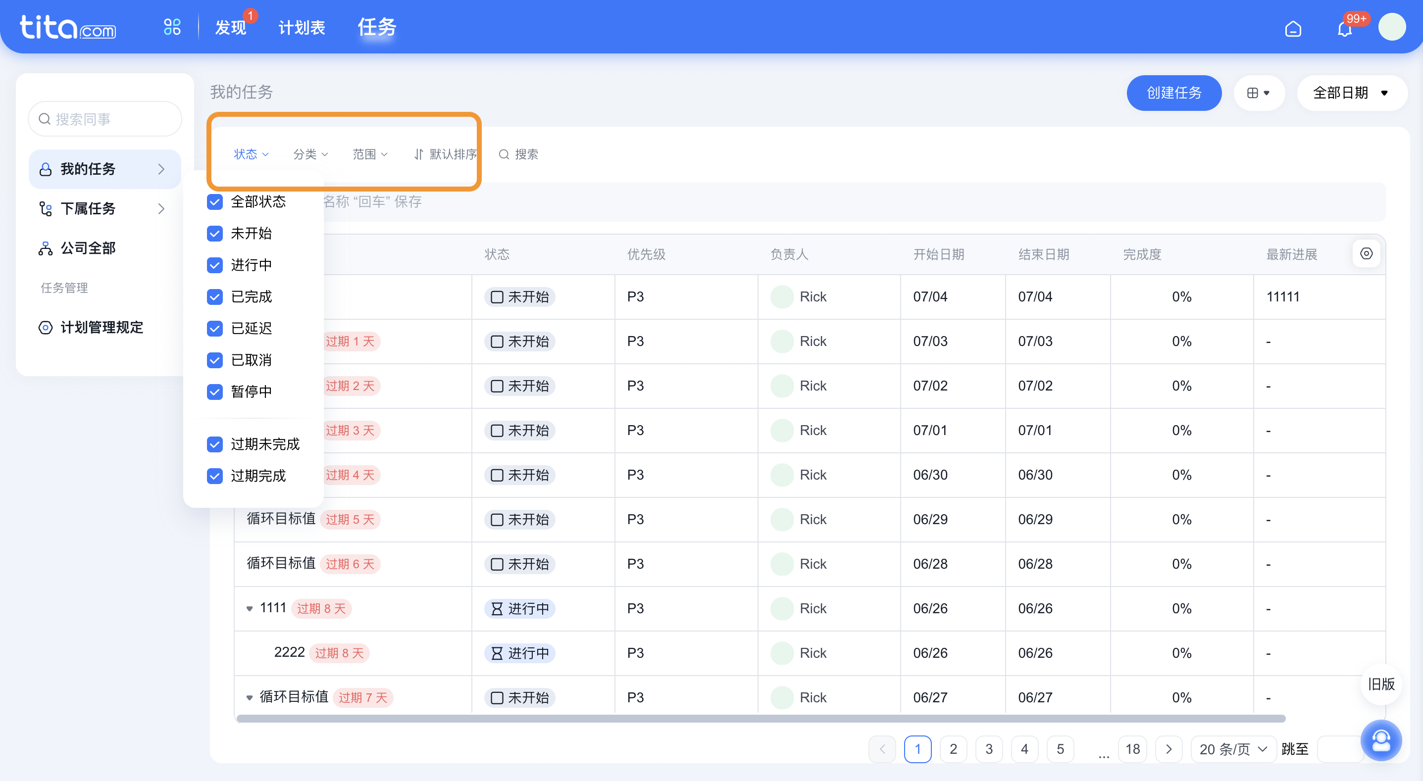Screen dimensions: 1423x781
Task: Switch to the 计划表 tab
Action: [302, 28]
